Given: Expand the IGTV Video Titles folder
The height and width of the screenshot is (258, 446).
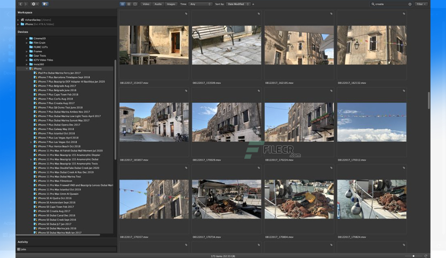Looking at the screenshot, I should [27, 60].
